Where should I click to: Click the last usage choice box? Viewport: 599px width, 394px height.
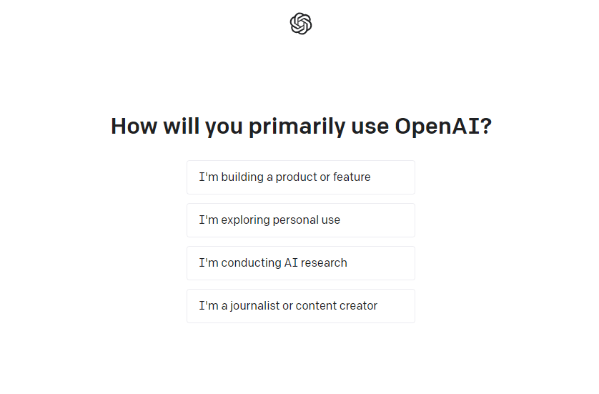coord(300,306)
